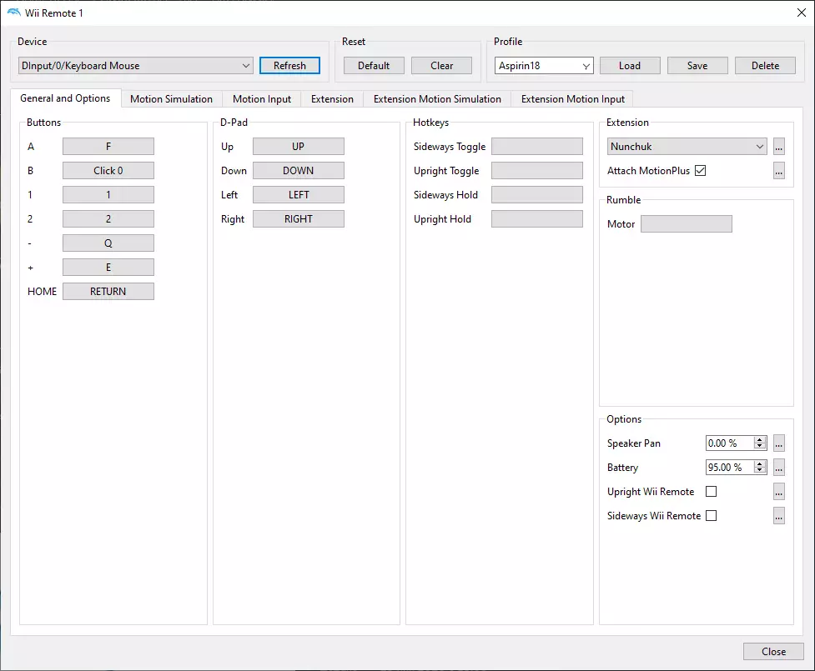This screenshot has height=671, width=815.
Task: Uncheck the Attach MotionPlus checkbox
Action: [700, 171]
